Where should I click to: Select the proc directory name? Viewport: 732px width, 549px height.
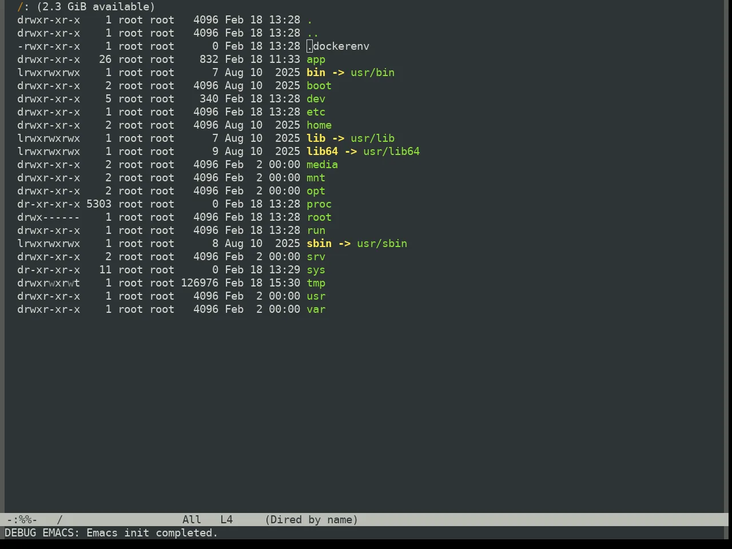coord(319,204)
